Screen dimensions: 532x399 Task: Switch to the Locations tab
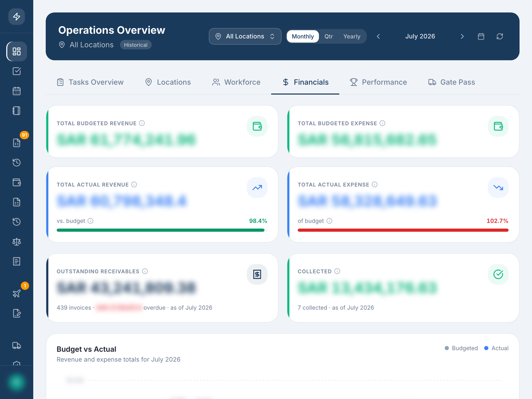click(x=168, y=82)
